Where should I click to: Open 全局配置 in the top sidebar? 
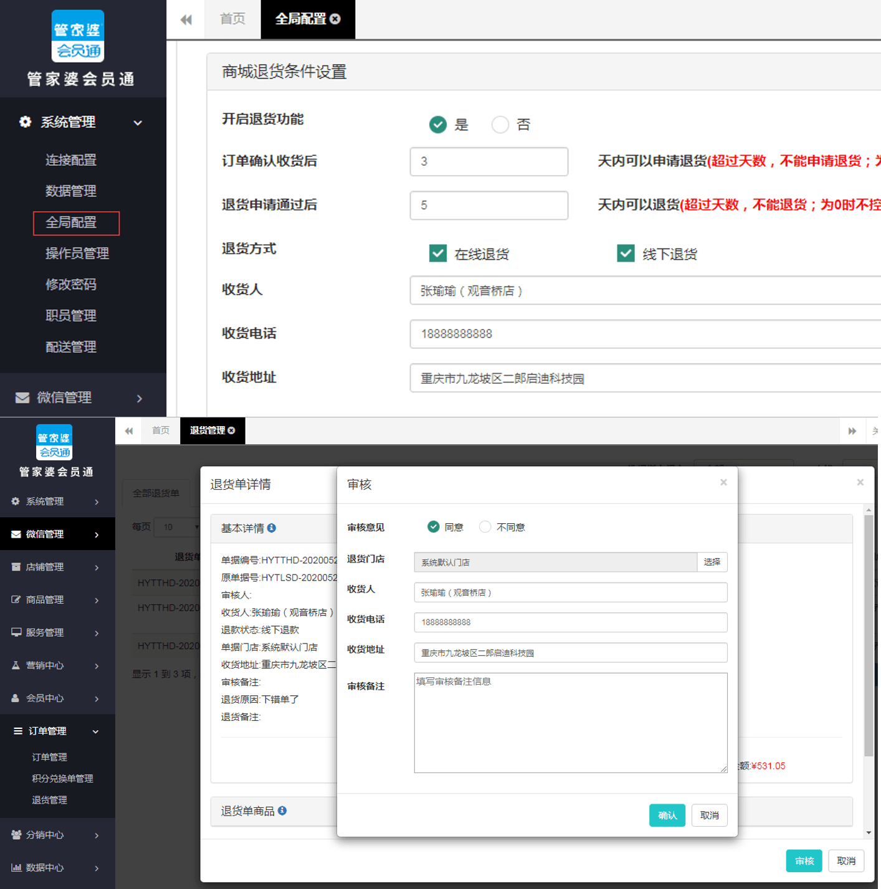click(x=71, y=222)
